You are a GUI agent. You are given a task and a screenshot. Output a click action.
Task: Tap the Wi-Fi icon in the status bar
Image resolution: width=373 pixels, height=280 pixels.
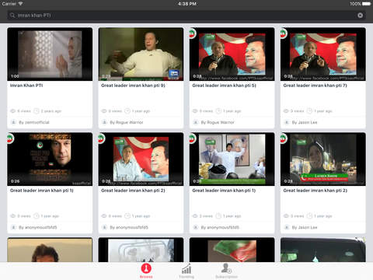click(x=20, y=4)
